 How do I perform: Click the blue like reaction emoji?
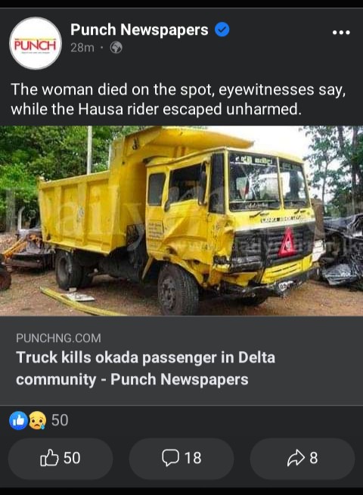18,420
